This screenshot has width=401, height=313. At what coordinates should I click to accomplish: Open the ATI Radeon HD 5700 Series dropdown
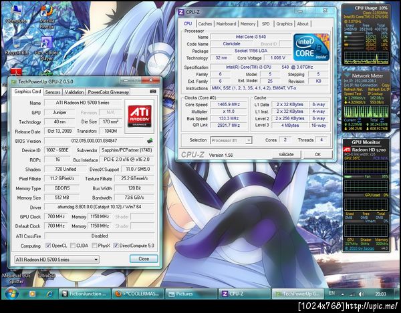(x=57, y=260)
